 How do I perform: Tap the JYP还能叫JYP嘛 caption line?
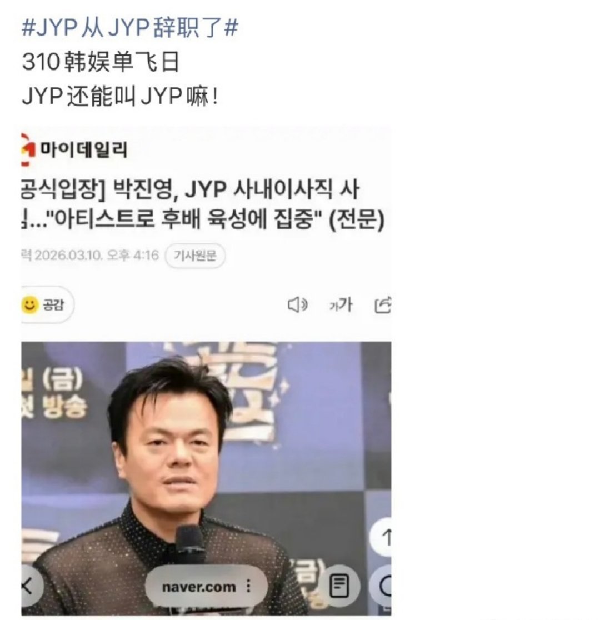(120, 96)
